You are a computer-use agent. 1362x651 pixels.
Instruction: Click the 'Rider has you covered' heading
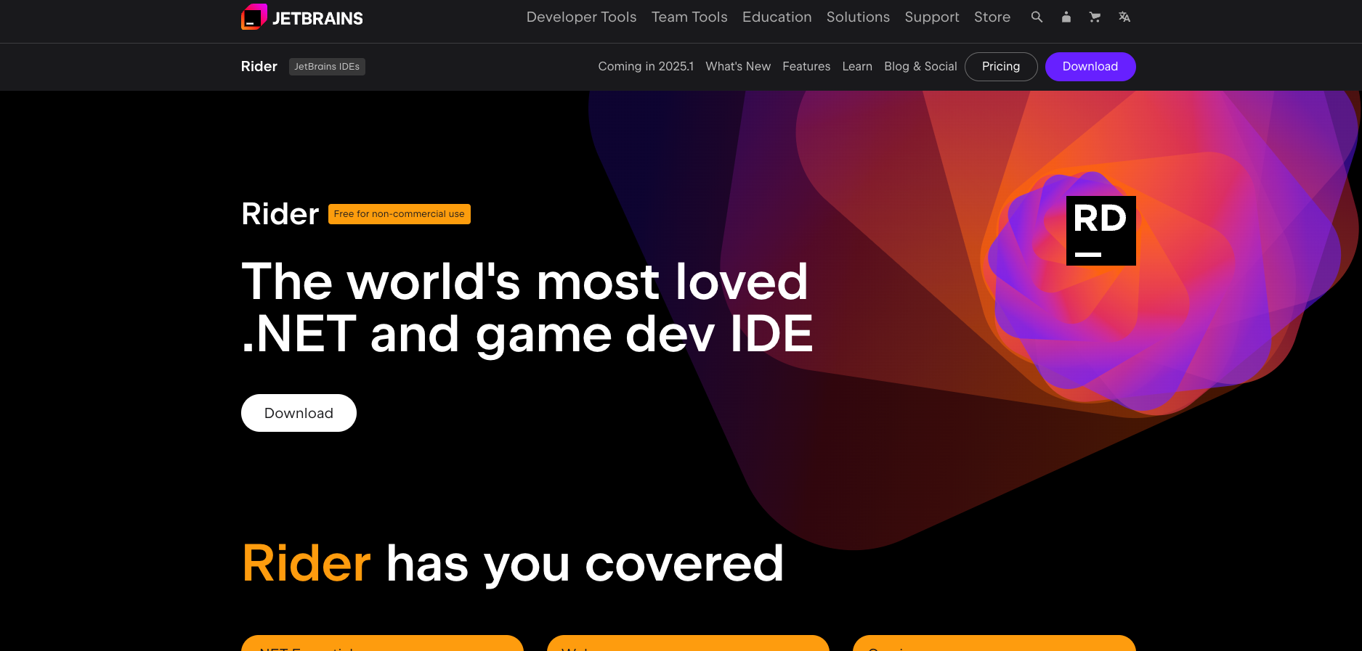[x=513, y=564]
